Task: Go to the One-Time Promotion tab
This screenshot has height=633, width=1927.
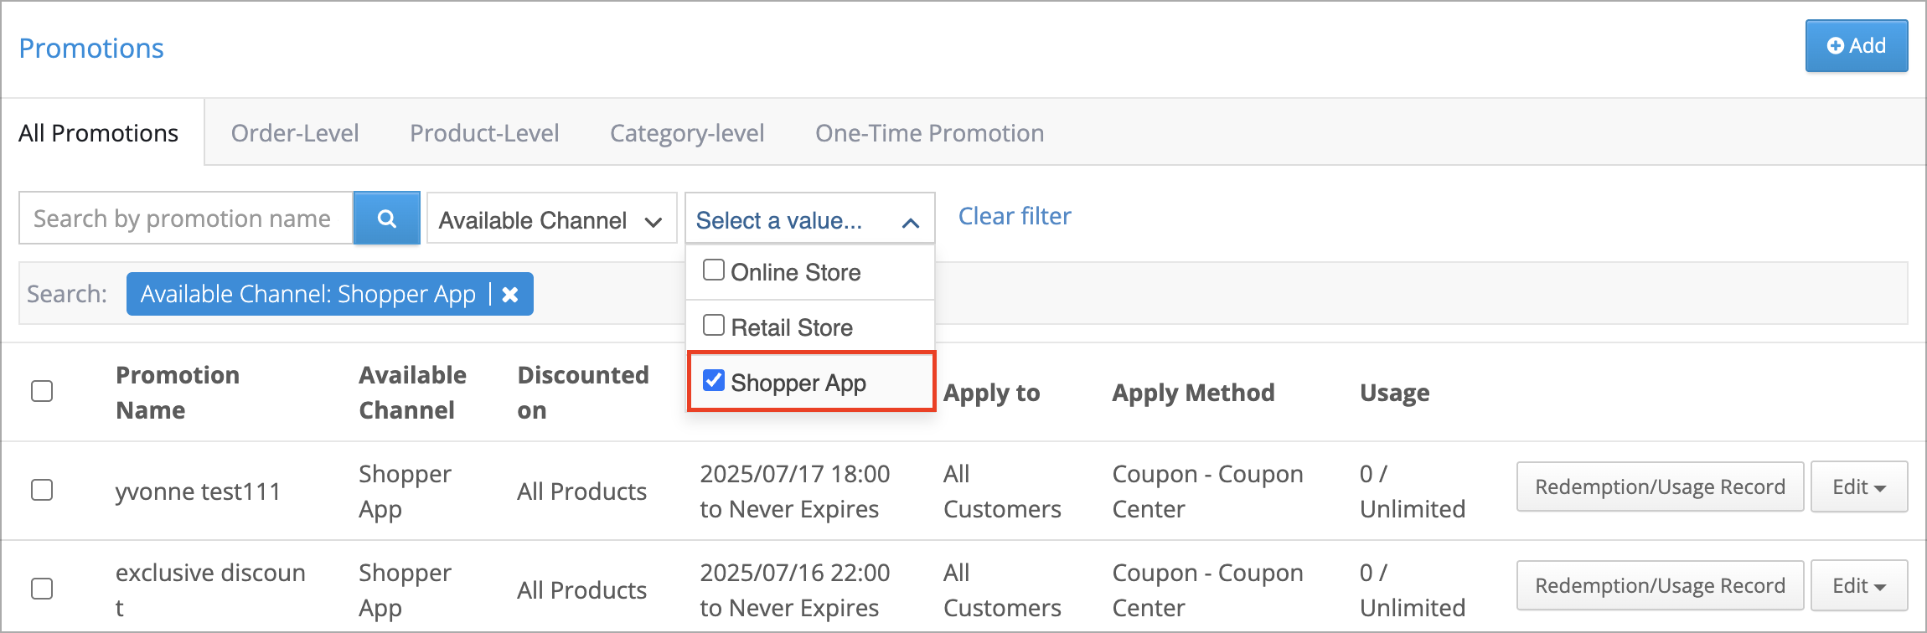Action: point(929,133)
